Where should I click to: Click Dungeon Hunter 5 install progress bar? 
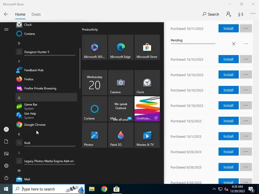50,55
